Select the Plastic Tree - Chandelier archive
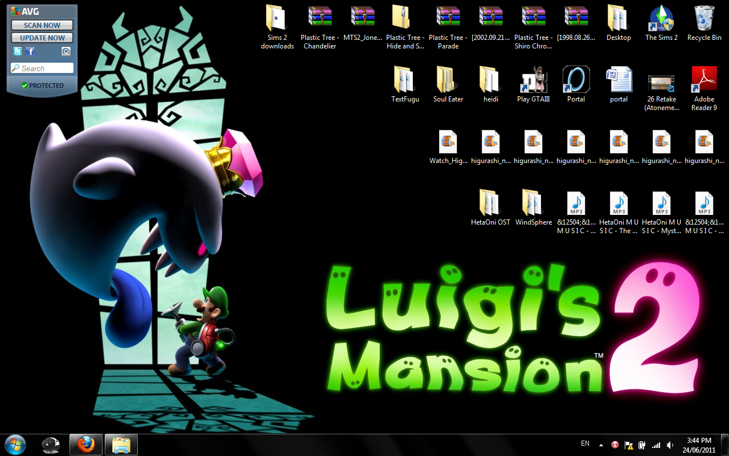 point(320,27)
